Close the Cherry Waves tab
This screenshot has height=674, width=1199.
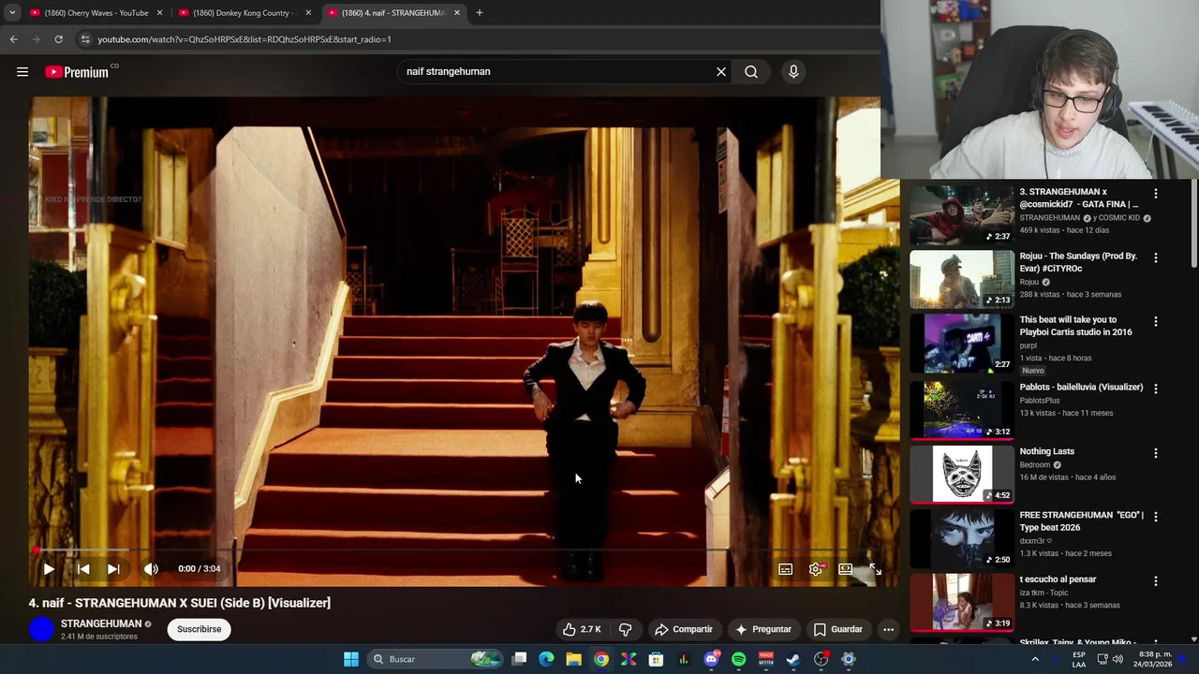point(159,13)
